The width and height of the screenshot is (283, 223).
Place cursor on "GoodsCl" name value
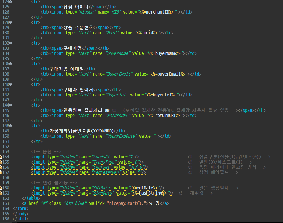tap(102, 157)
